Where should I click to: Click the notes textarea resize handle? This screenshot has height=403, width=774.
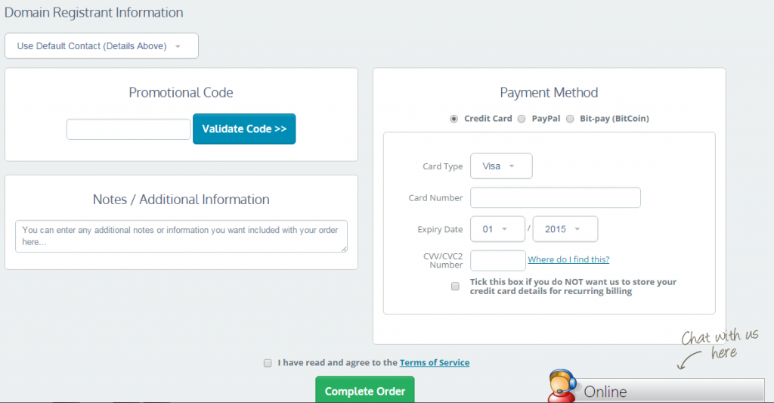point(343,247)
